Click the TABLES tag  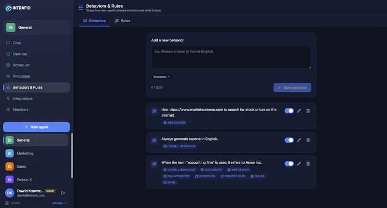tap(257, 176)
